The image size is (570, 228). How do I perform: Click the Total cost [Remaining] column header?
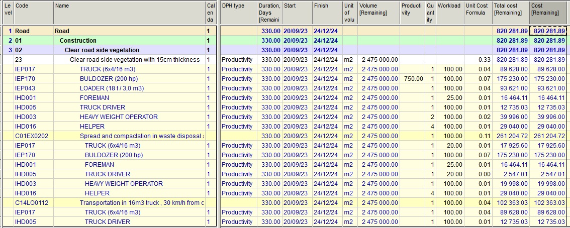point(511,13)
